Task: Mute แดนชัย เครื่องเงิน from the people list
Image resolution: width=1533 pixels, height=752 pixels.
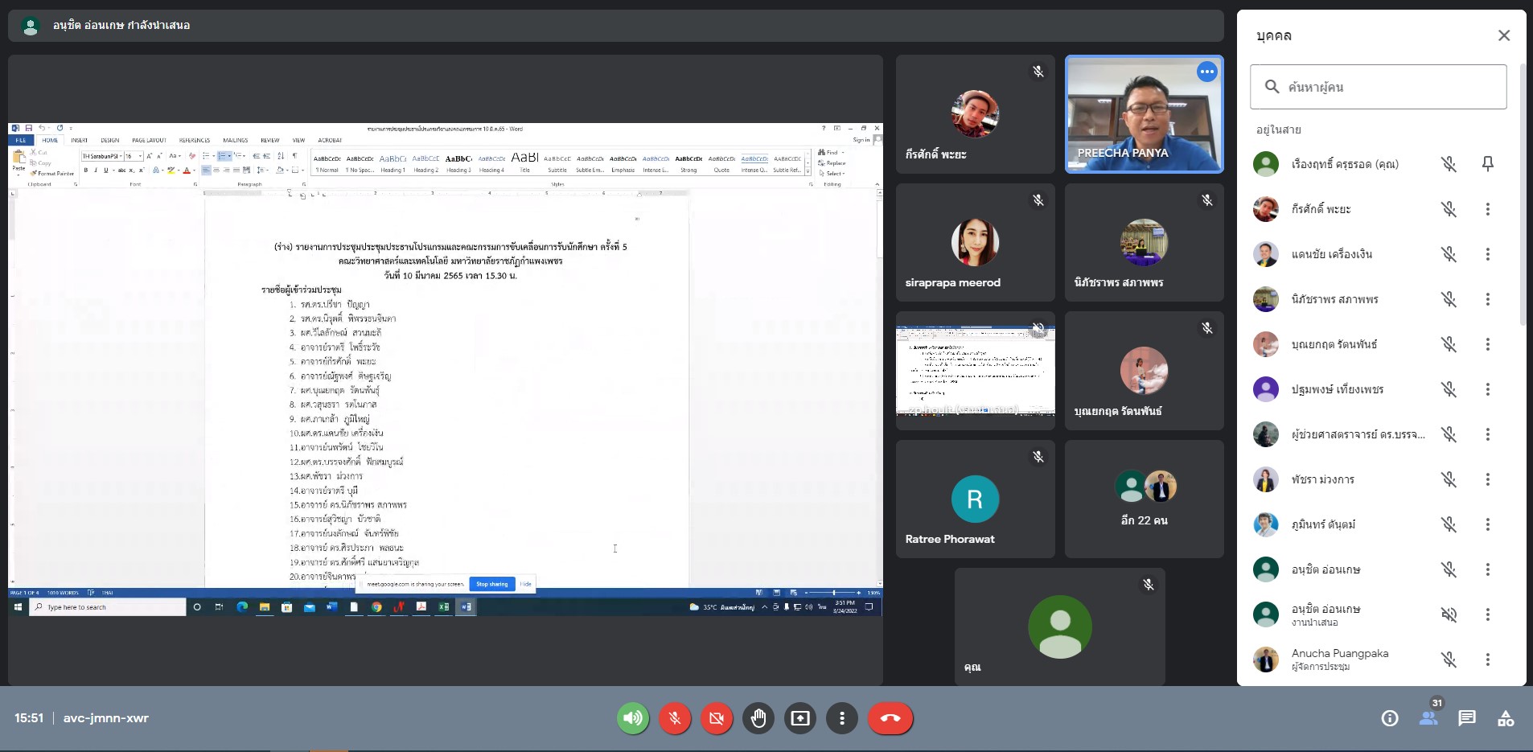Action: click(1449, 254)
